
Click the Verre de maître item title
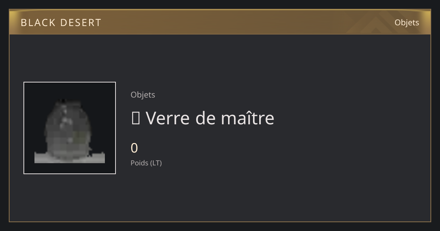(x=203, y=118)
